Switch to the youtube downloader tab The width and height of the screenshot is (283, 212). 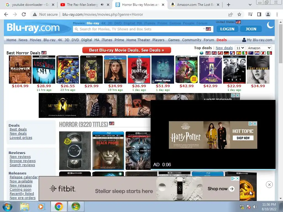point(30,5)
